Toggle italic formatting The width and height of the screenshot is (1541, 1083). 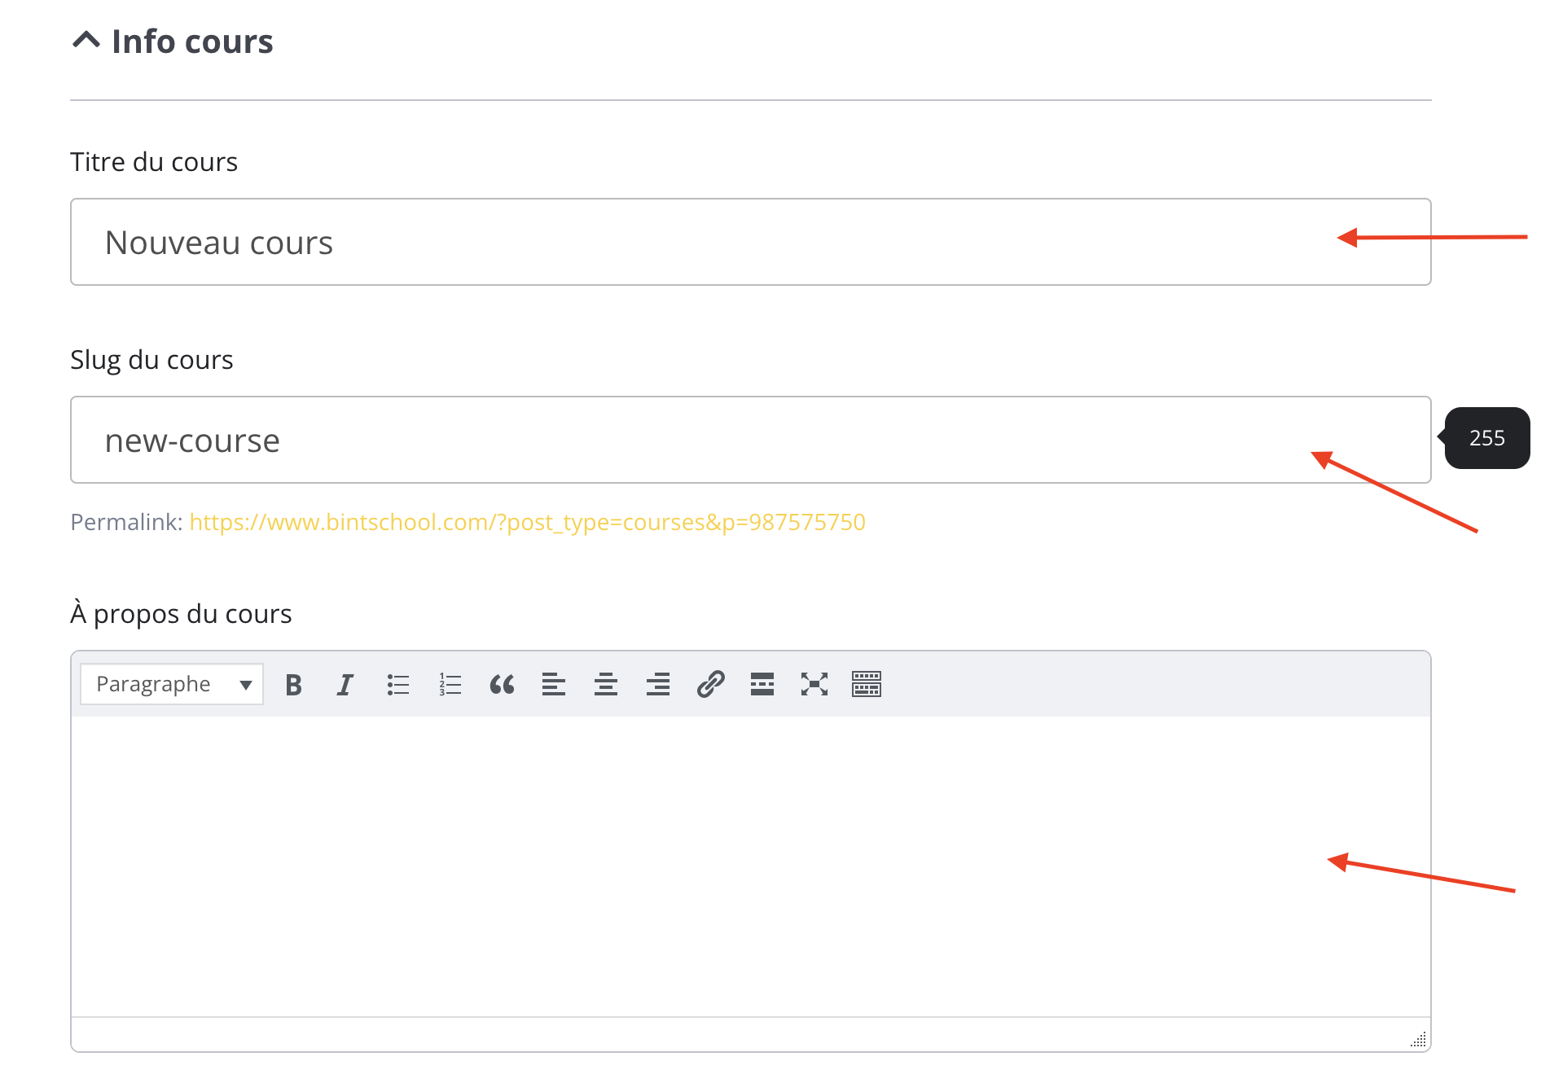(345, 685)
